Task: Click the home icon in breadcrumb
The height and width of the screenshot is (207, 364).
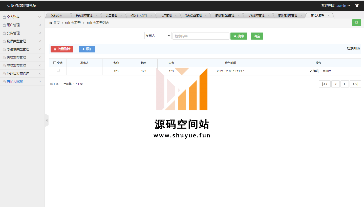Action: (51, 23)
